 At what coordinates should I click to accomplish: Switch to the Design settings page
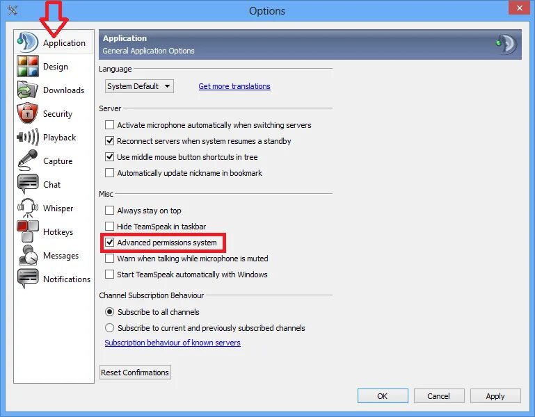tap(54, 66)
